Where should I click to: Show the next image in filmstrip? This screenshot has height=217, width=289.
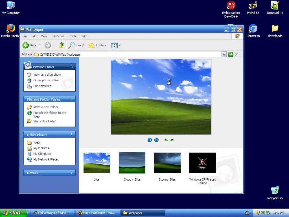click(x=156, y=140)
